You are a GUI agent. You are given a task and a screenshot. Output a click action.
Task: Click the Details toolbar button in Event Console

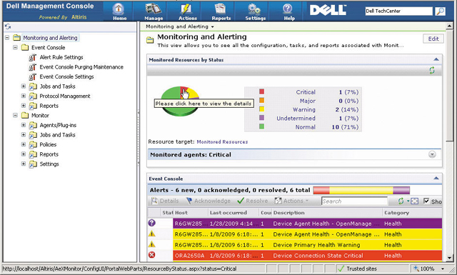165,201
